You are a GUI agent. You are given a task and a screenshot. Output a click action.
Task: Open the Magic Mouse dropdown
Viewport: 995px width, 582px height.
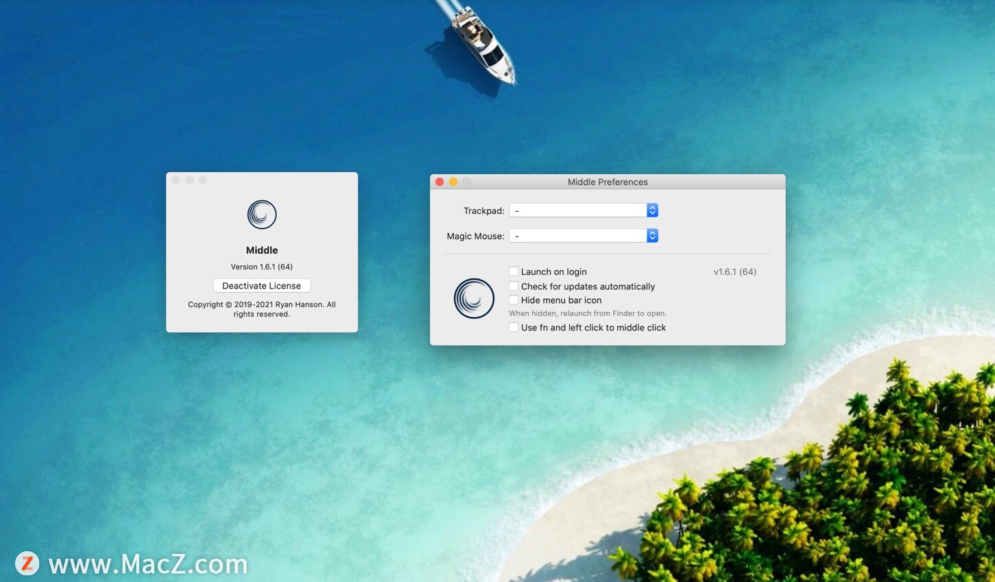pos(584,236)
